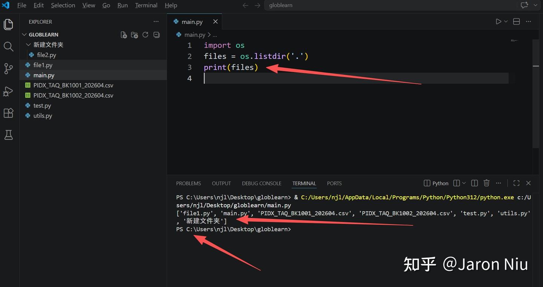
Task: Open the Help menu
Action: pos(171,5)
